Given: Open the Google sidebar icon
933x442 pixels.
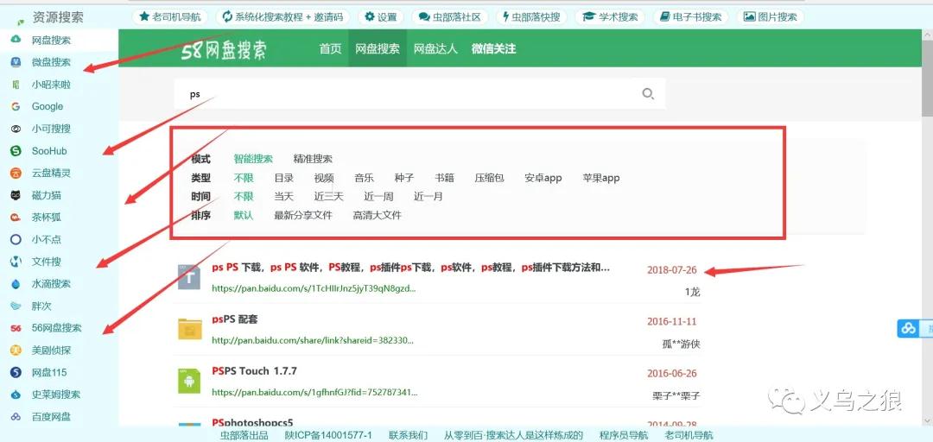Looking at the screenshot, I should coord(16,107).
